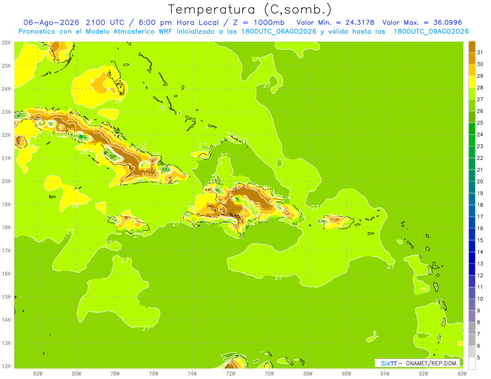Click the '62W' longitude label
The height and width of the screenshot is (379, 491).
click(423, 374)
